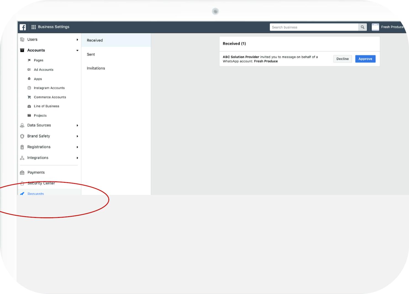Expand the Integrations arrow
This screenshot has width=409, height=294.
77,158
